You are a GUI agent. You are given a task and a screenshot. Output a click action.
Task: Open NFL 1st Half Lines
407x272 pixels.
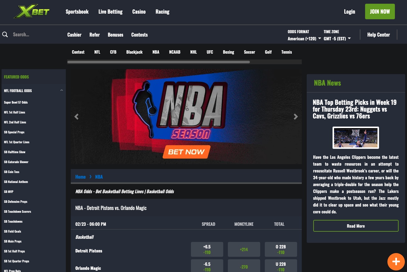[15, 112]
